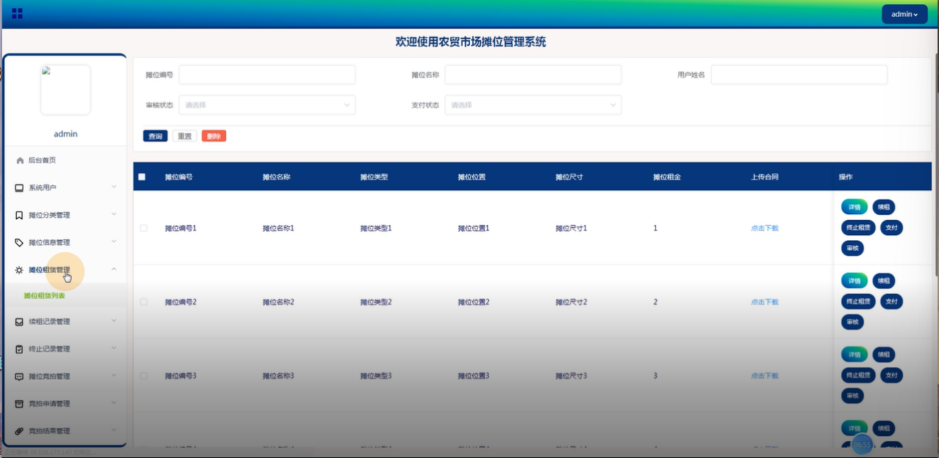This screenshot has width=939, height=458.
Task: Click 点击下载 link in the 摊位编号3 row
Action: coord(764,376)
